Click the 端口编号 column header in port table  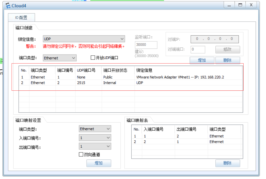click(65, 70)
